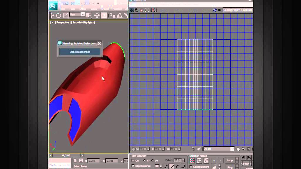This screenshot has width=301, height=169.
Task: Adjust the Falloff spinner arrows
Action: pyautogui.click(x=183, y=160)
